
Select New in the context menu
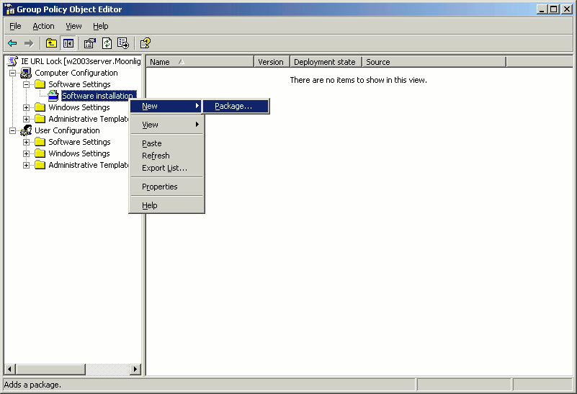point(166,106)
